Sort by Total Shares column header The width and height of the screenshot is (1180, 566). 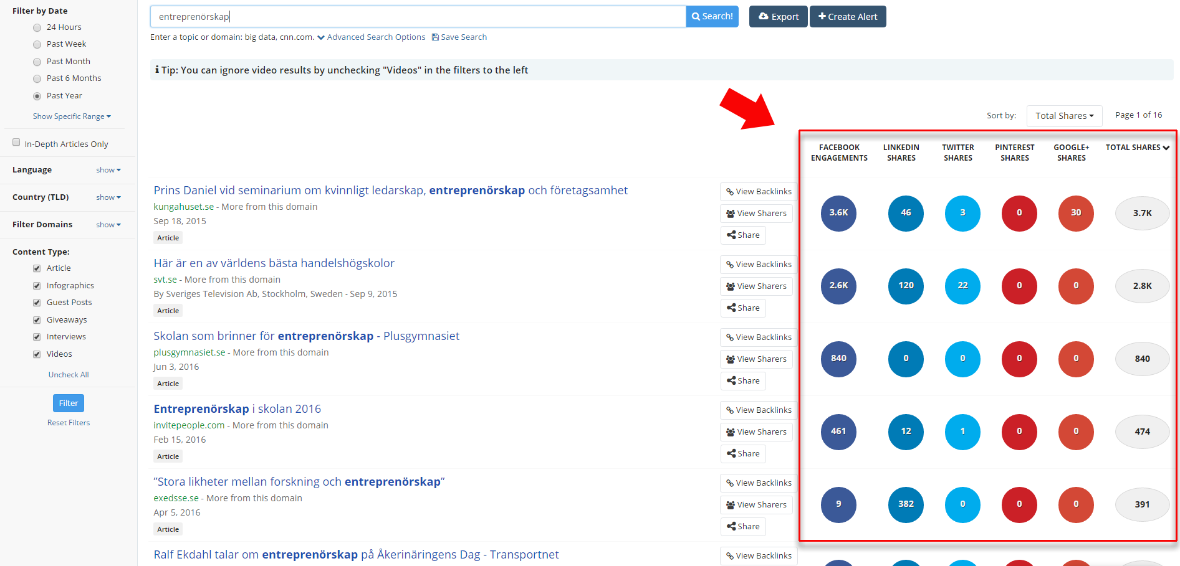(1138, 148)
